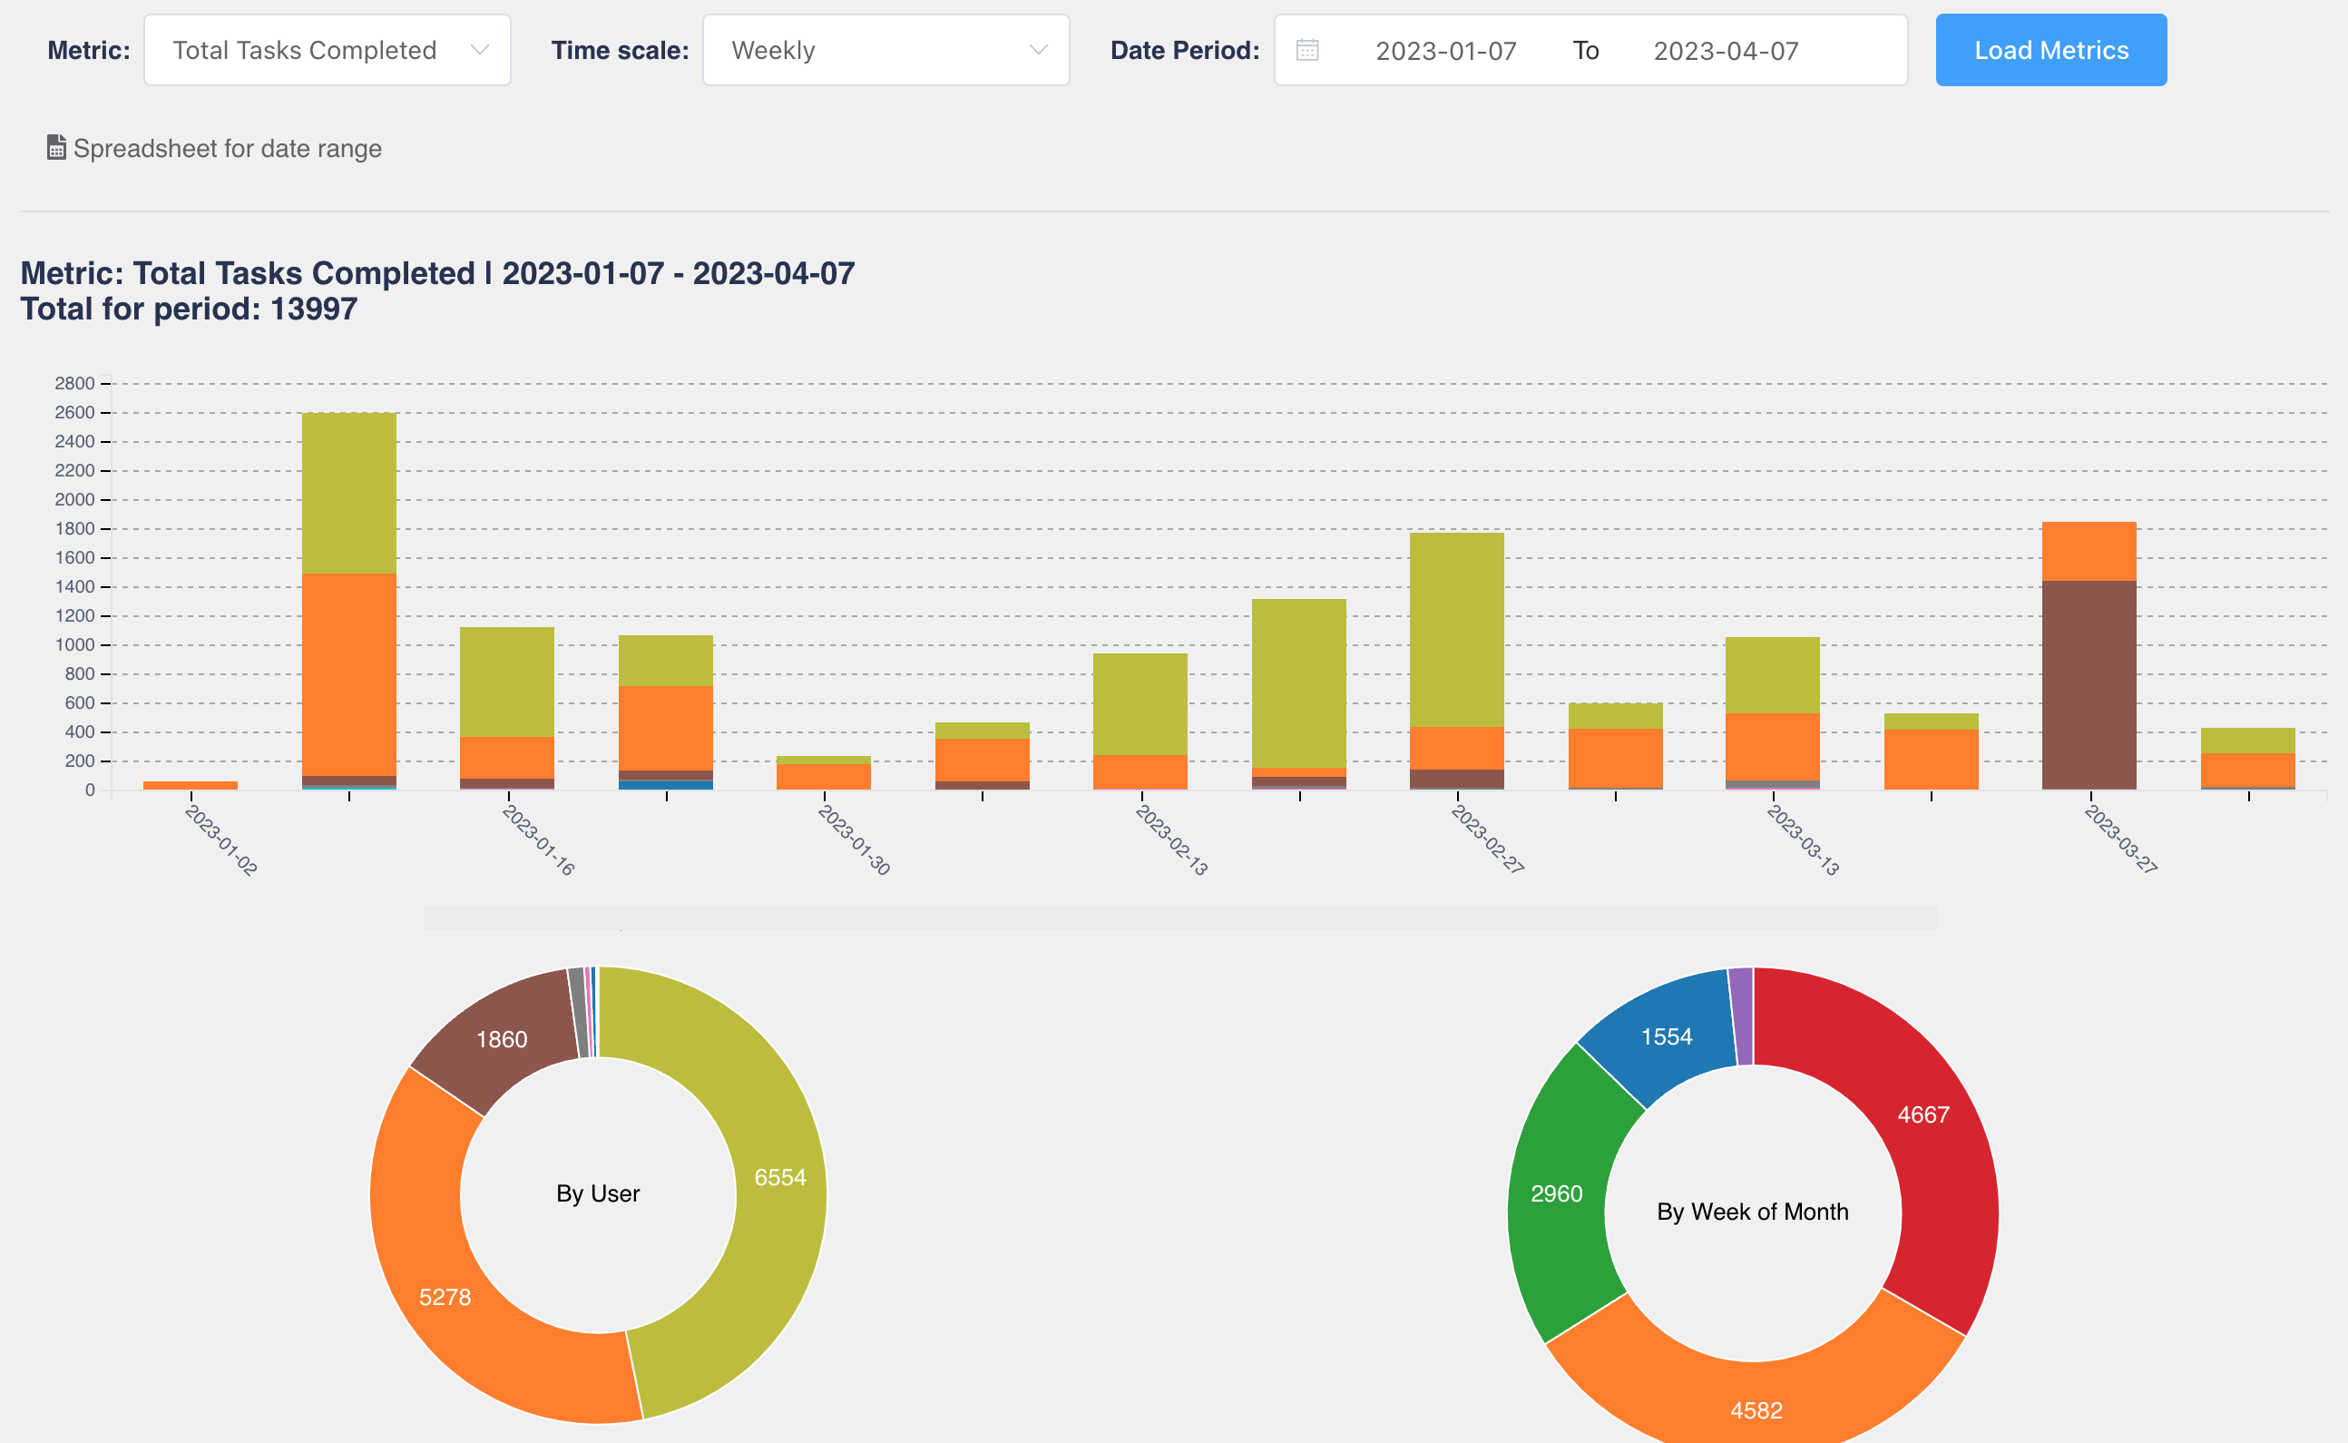Open the Spreadsheet for date range link
This screenshot has width=2348, height=1443.
tap(215, 149)
